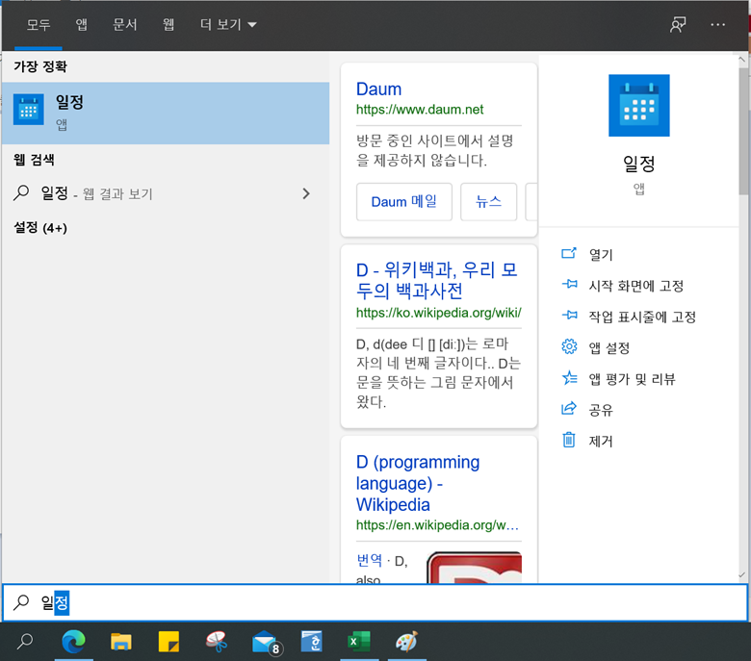Click the 열기 open icon
Screen dimensions: 751x661
[568, 253]
